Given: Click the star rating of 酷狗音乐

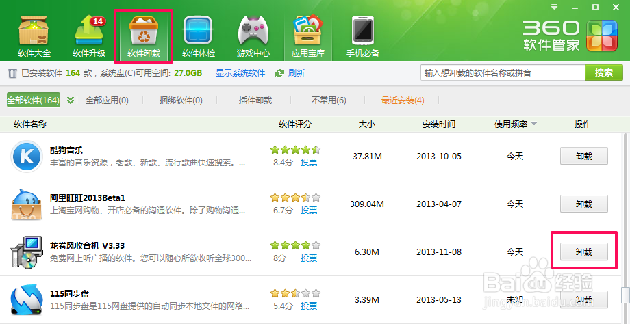Looking at the screenshot, I should point(295,150).
